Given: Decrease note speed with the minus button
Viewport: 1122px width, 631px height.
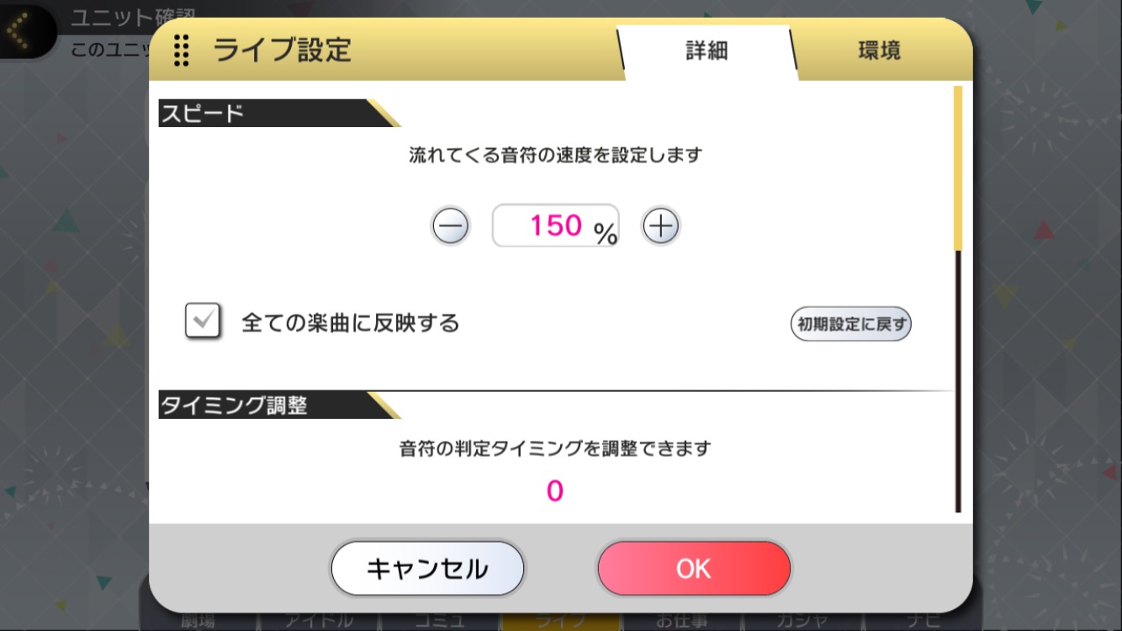Looking at the screenshot, I should click(x=451, y=225).
